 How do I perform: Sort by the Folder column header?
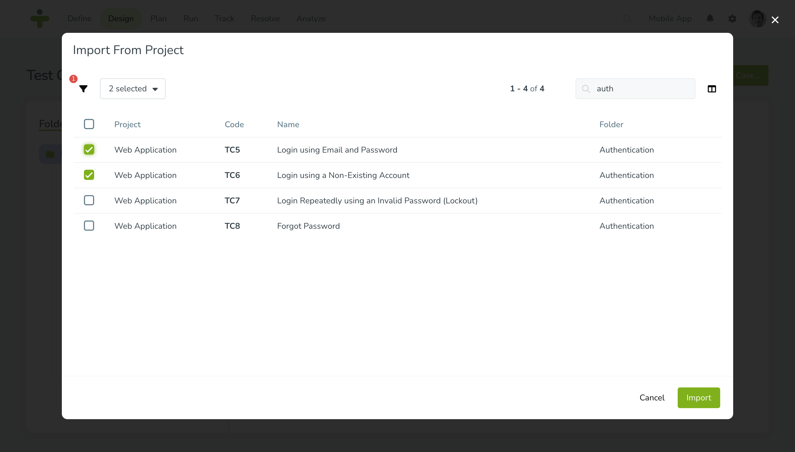pyautogui.click(x=611, y=124)
